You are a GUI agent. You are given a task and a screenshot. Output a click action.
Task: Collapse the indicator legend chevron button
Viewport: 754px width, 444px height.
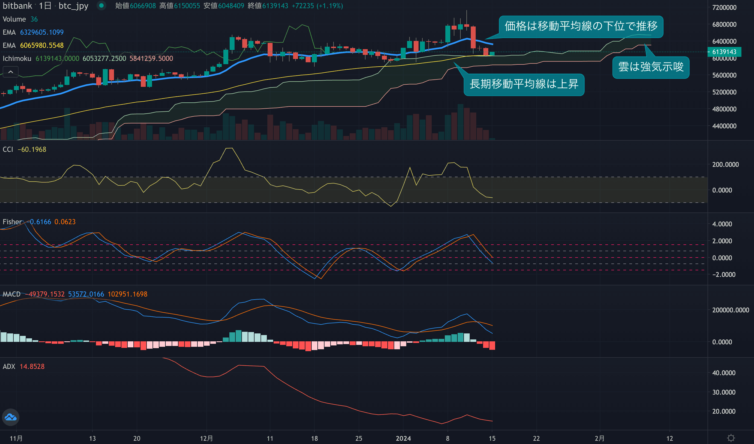point(10,72)
